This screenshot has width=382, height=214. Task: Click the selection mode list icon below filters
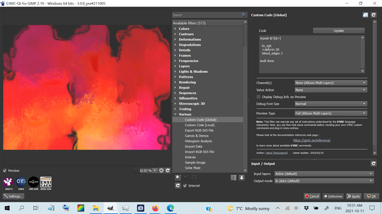coord(234,178)
